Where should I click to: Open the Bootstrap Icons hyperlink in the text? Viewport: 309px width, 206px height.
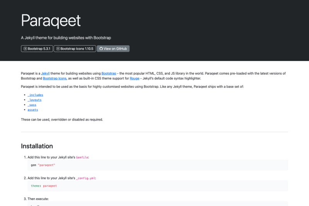tap(54, 78)
